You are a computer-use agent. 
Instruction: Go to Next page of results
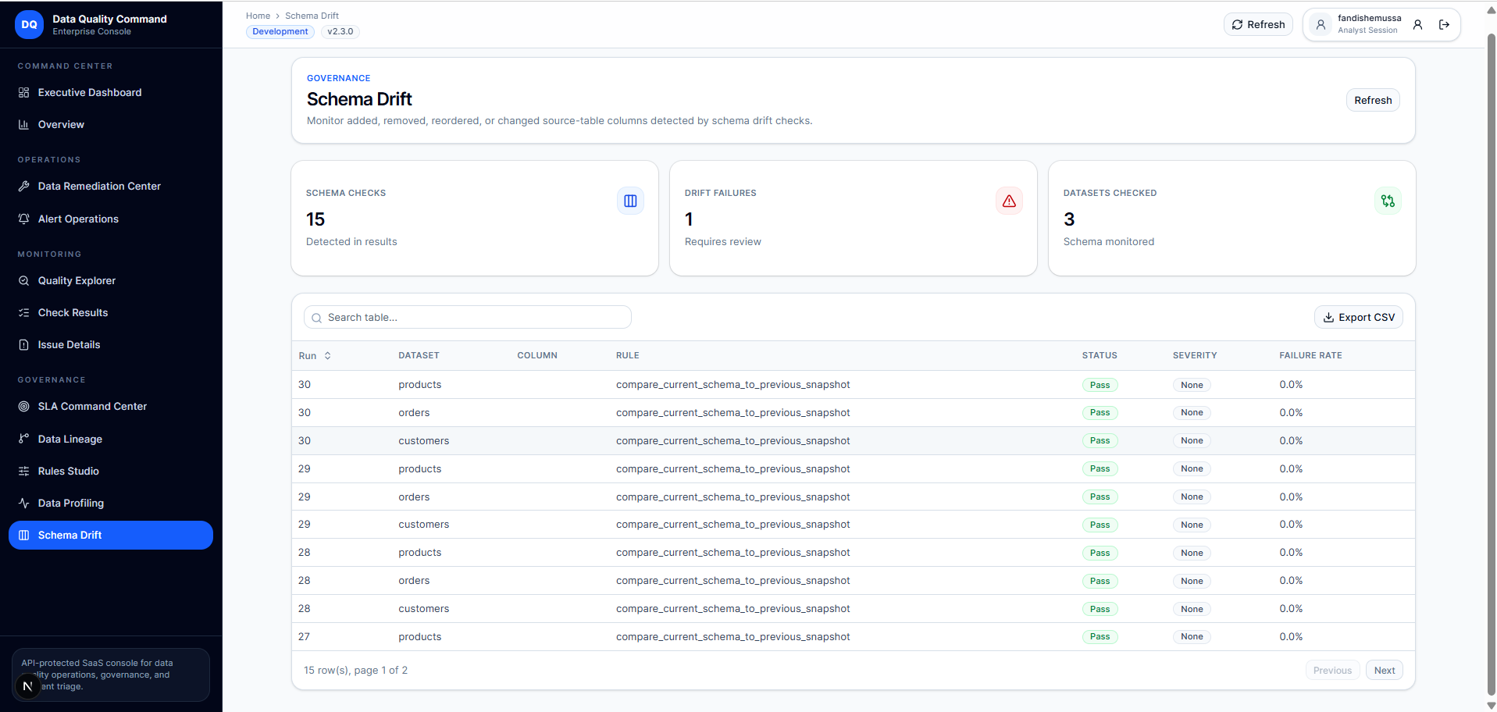point(1385,670)
